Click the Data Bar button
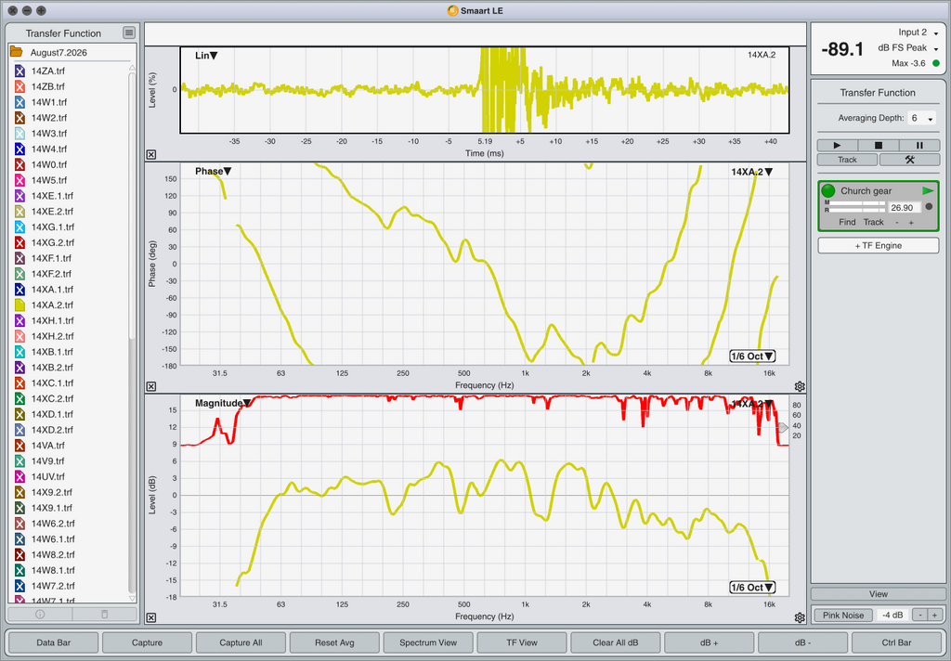The height and width of the screenshot is (661, 951). tap(53, 642)
